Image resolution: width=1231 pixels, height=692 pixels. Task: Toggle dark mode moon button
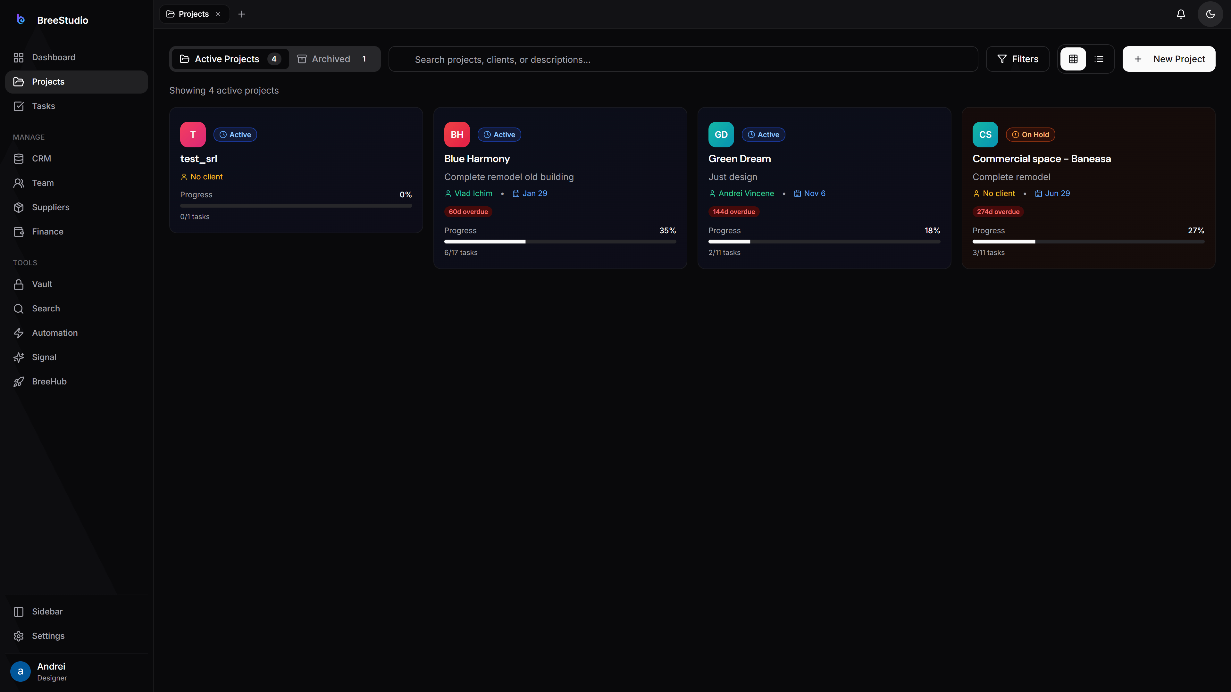[x=1210, y=14]
